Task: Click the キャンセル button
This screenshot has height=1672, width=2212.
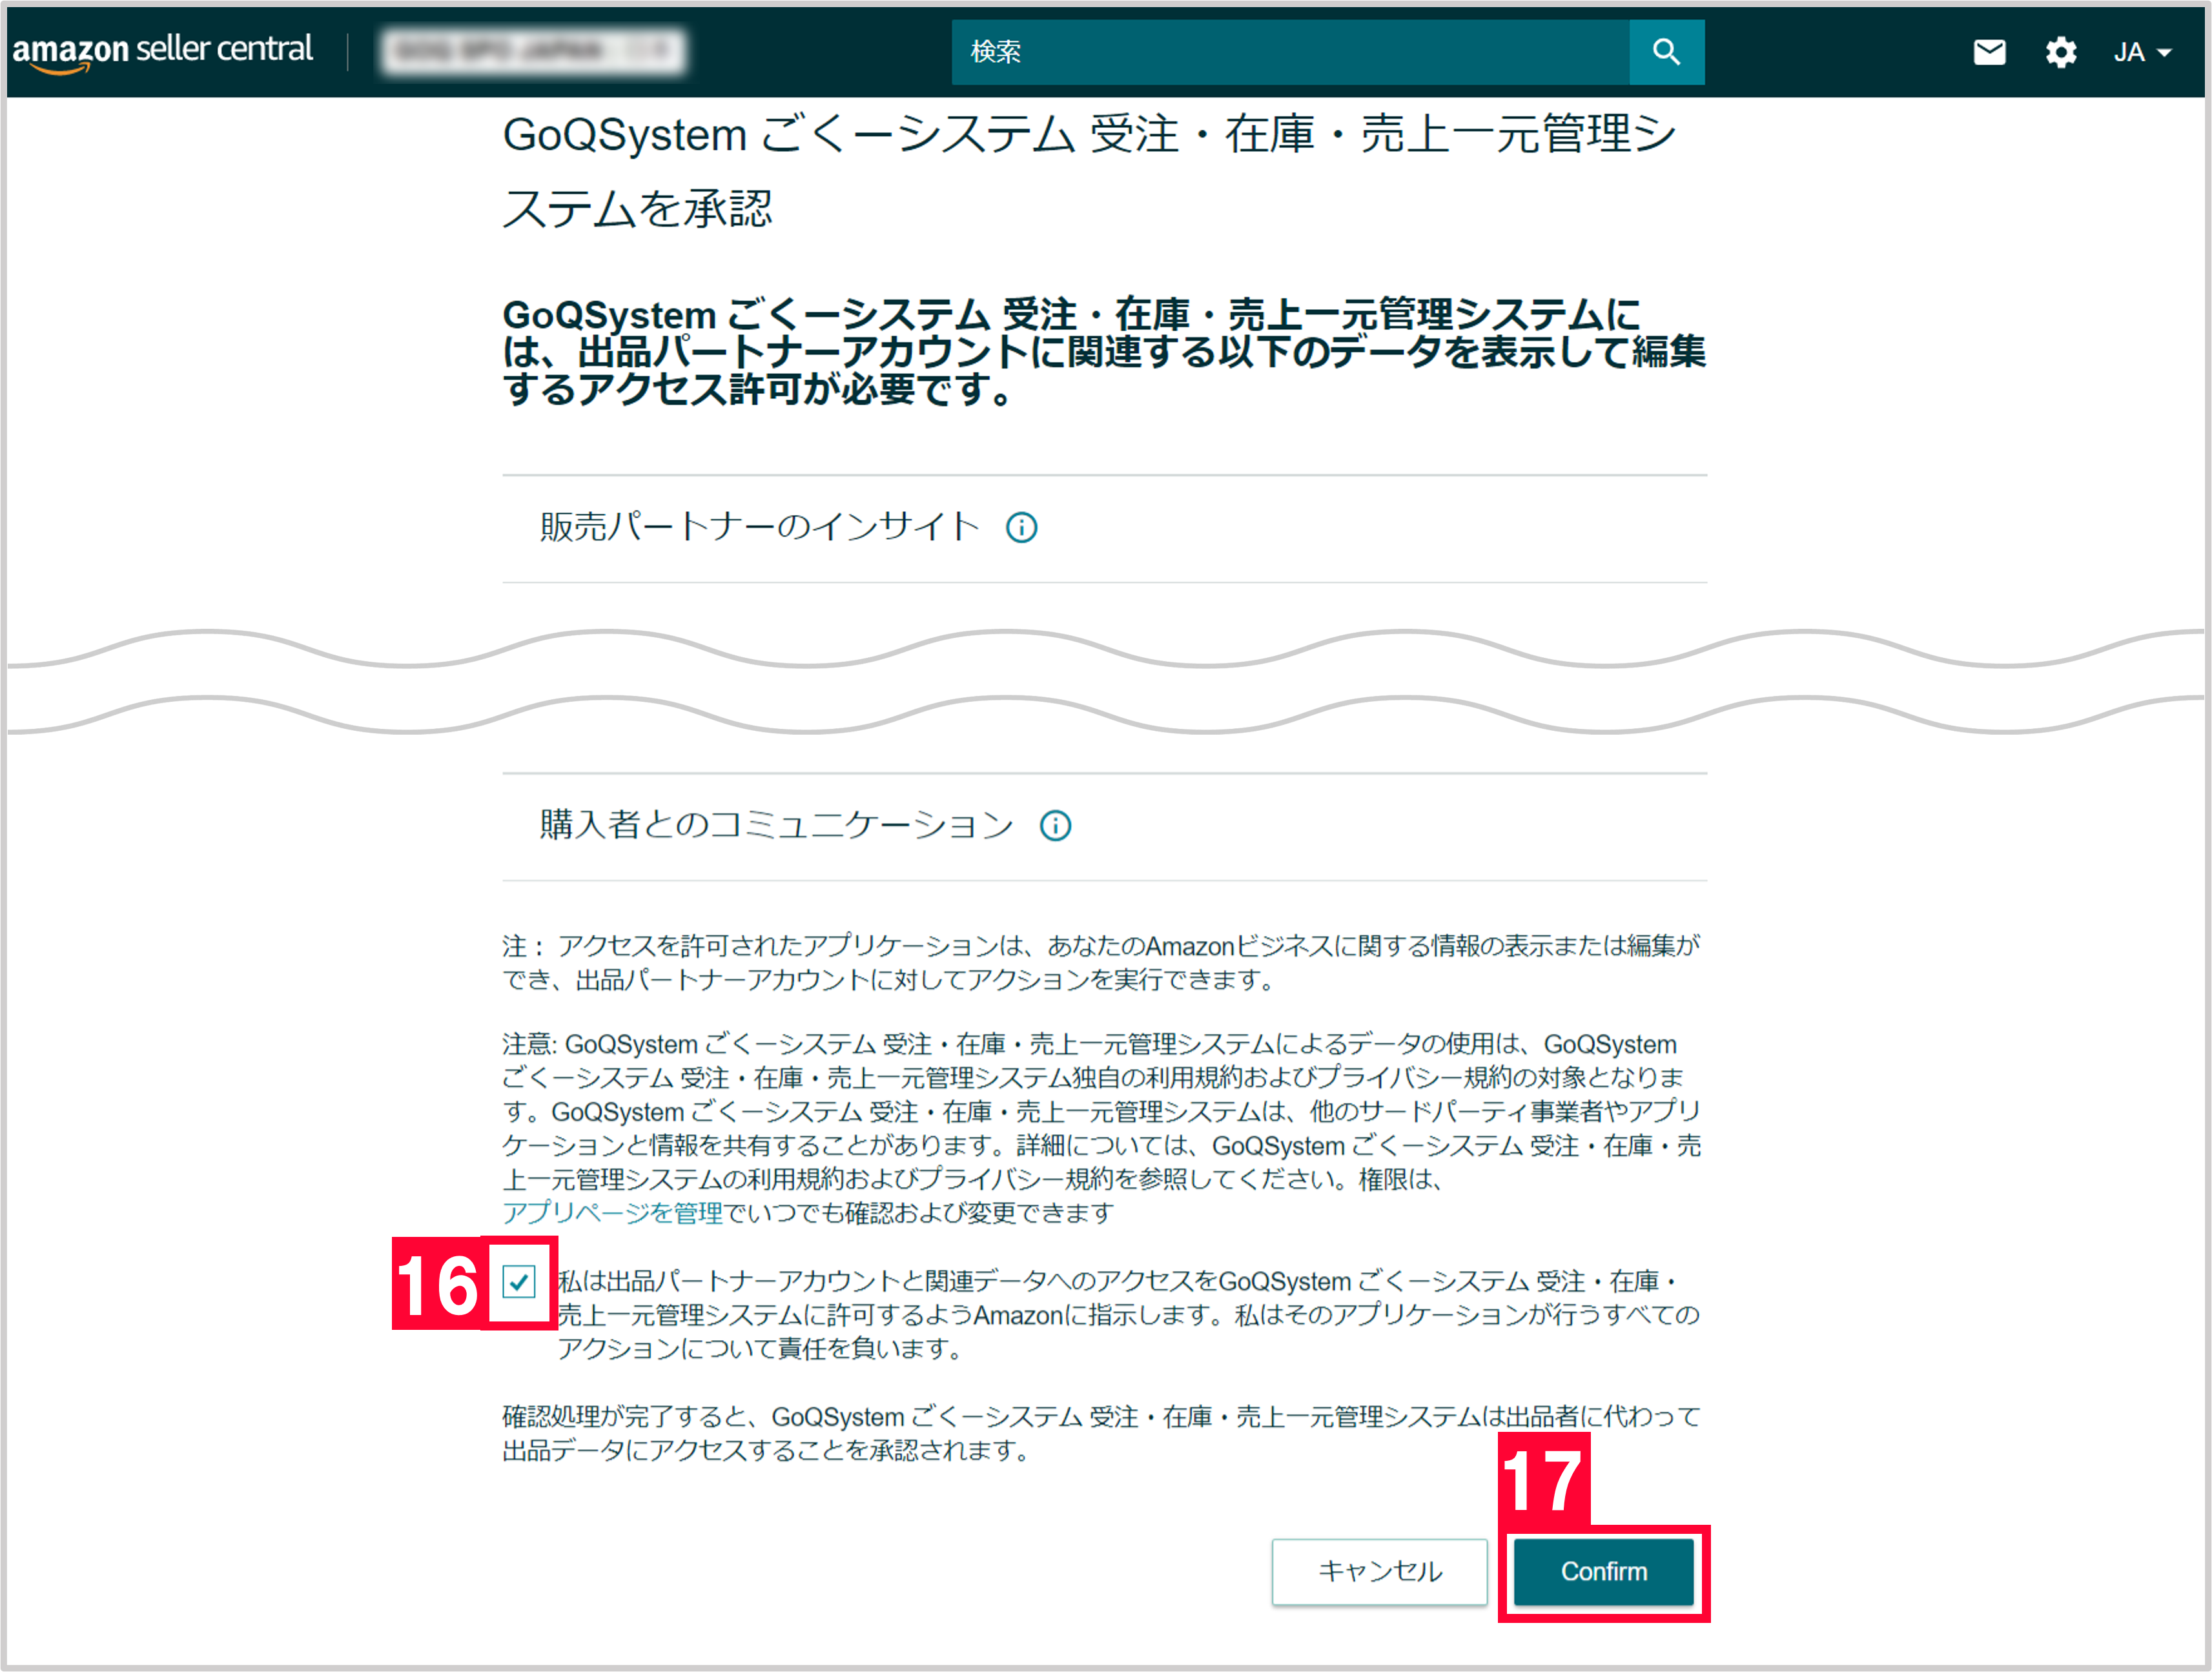Action: coord(1379,1571)
